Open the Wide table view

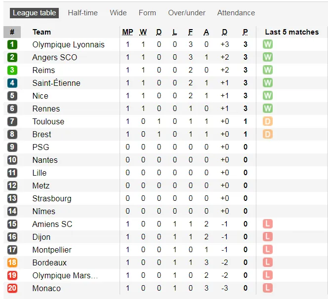pos(118,13)
